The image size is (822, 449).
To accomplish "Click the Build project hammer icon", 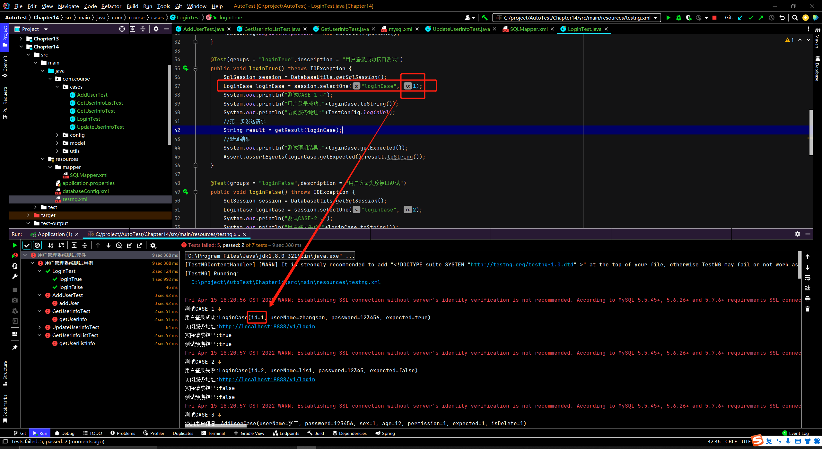I will pyautogui.click(x=485, y=18).
